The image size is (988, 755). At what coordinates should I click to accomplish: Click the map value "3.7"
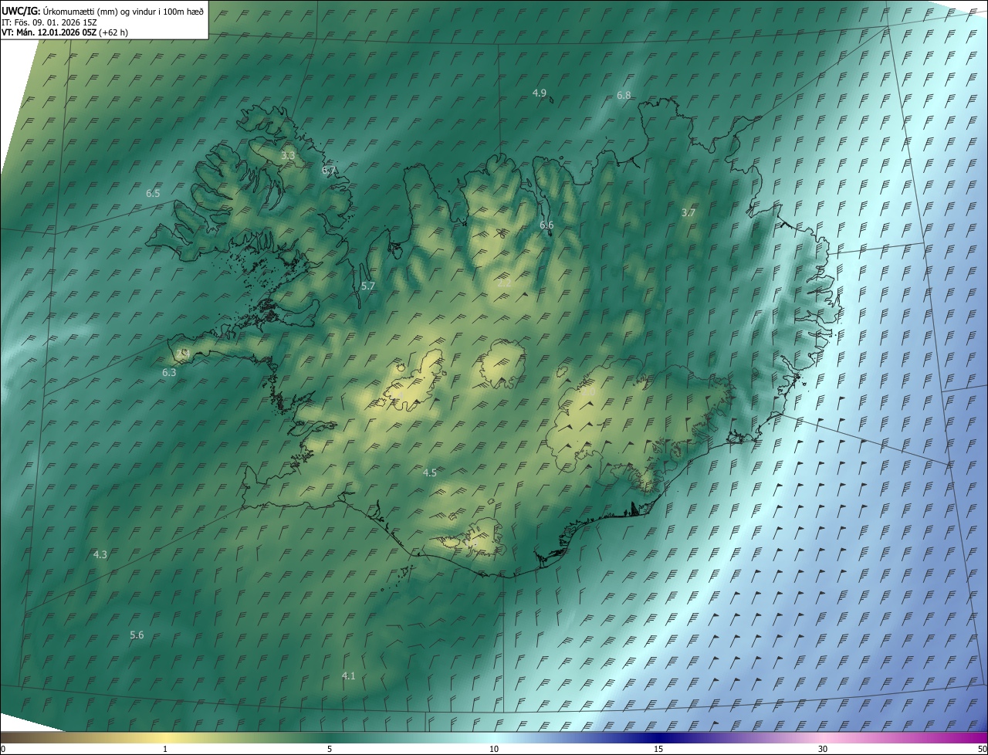pos(689,212)
